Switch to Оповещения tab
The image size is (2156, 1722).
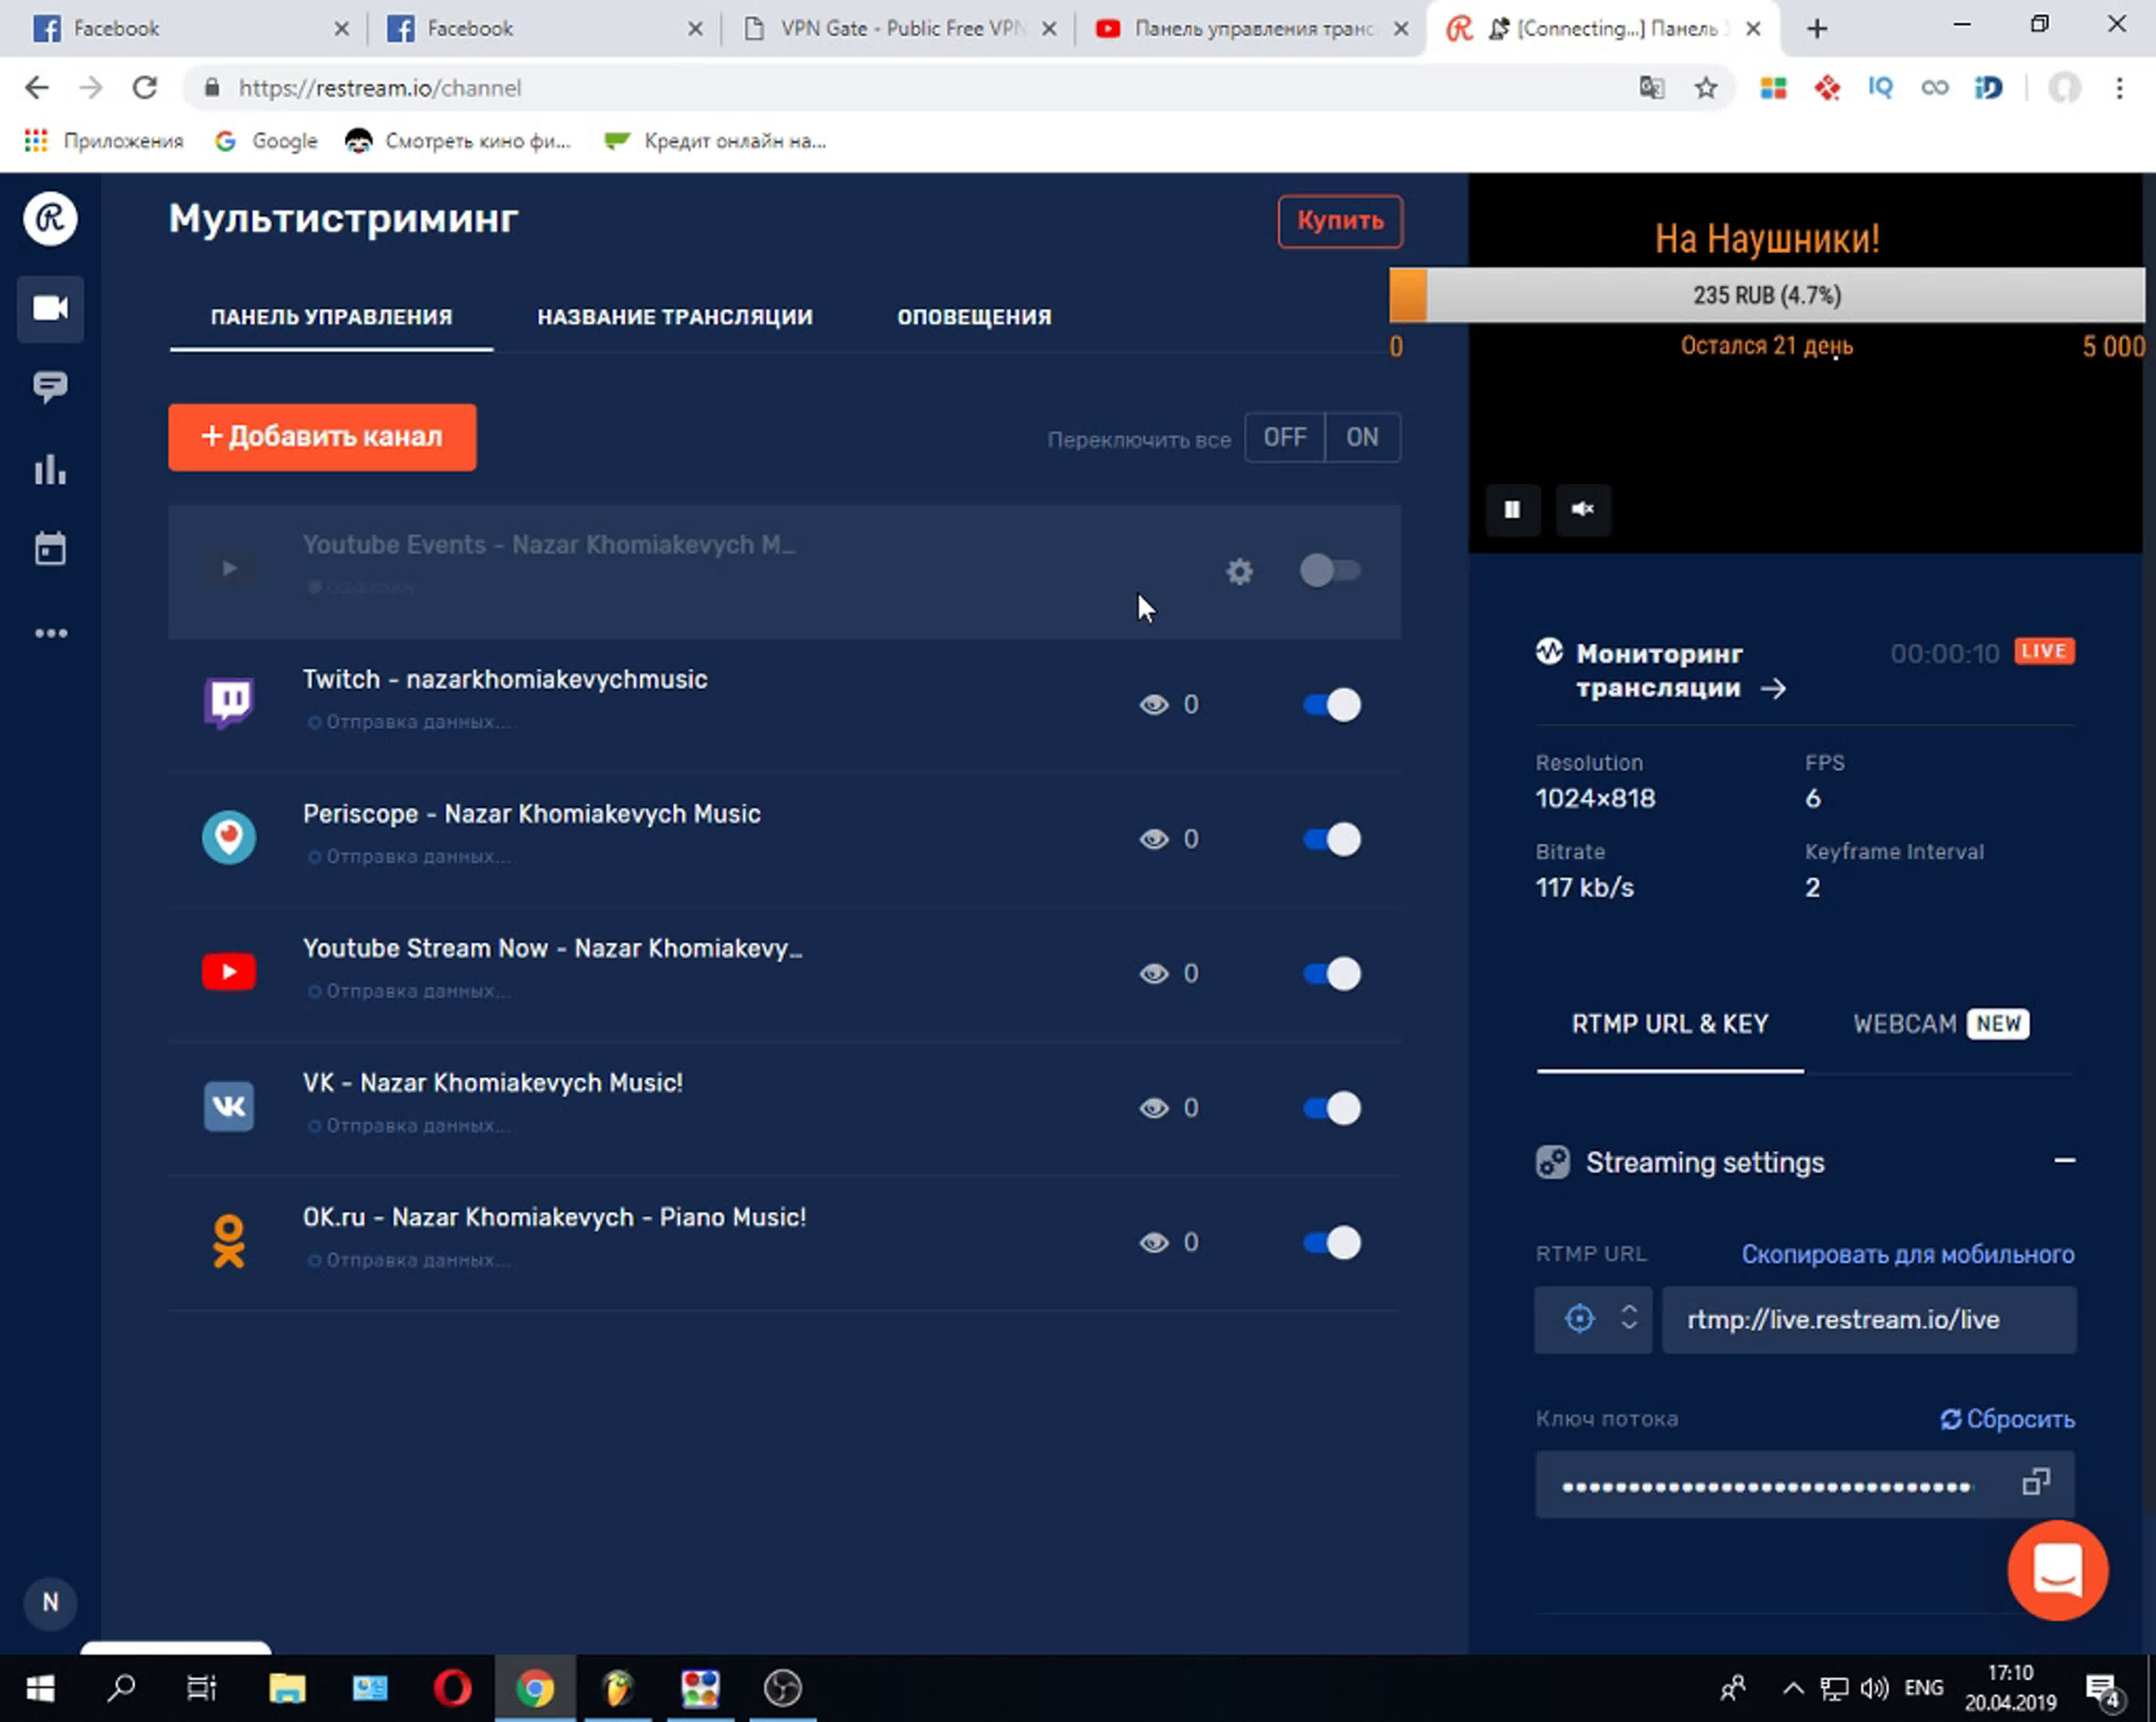point(974,317)
